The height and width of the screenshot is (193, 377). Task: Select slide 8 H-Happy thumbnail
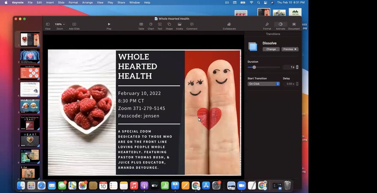(30, 156)
